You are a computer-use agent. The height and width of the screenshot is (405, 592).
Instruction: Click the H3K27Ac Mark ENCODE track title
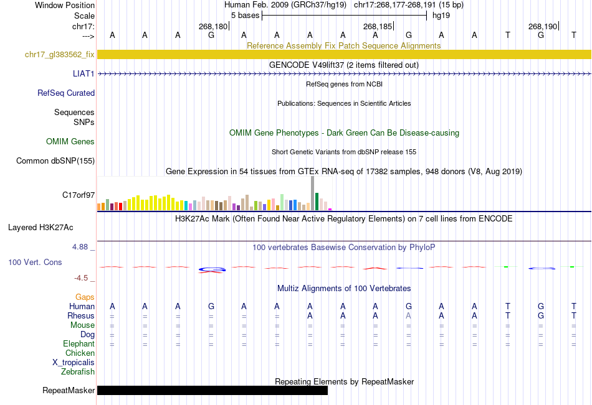click(344, 219)
